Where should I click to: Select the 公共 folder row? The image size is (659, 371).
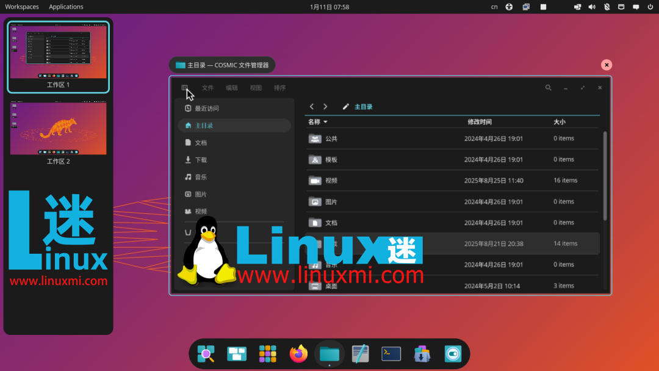coord(452,139)
